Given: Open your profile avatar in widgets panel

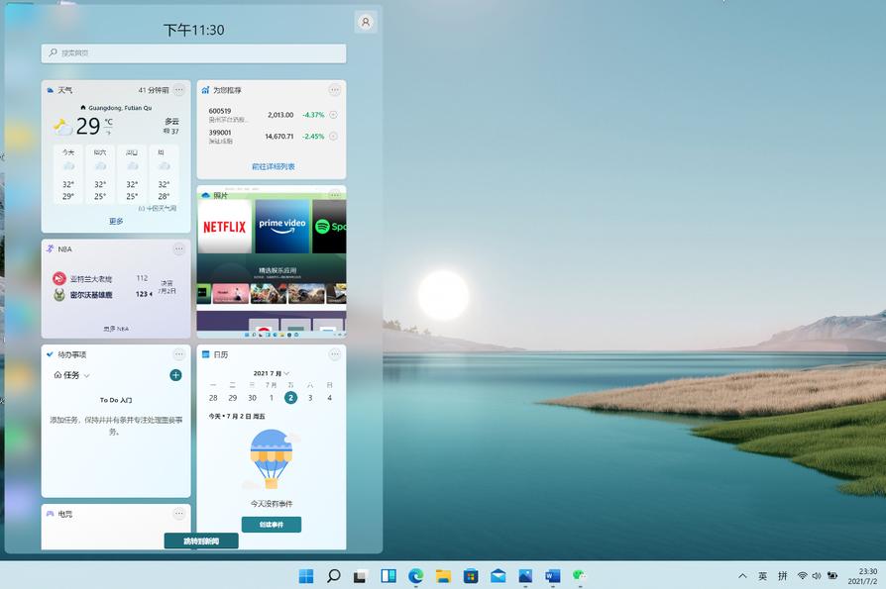Looking at the screenshot, I should coord(366,21).
